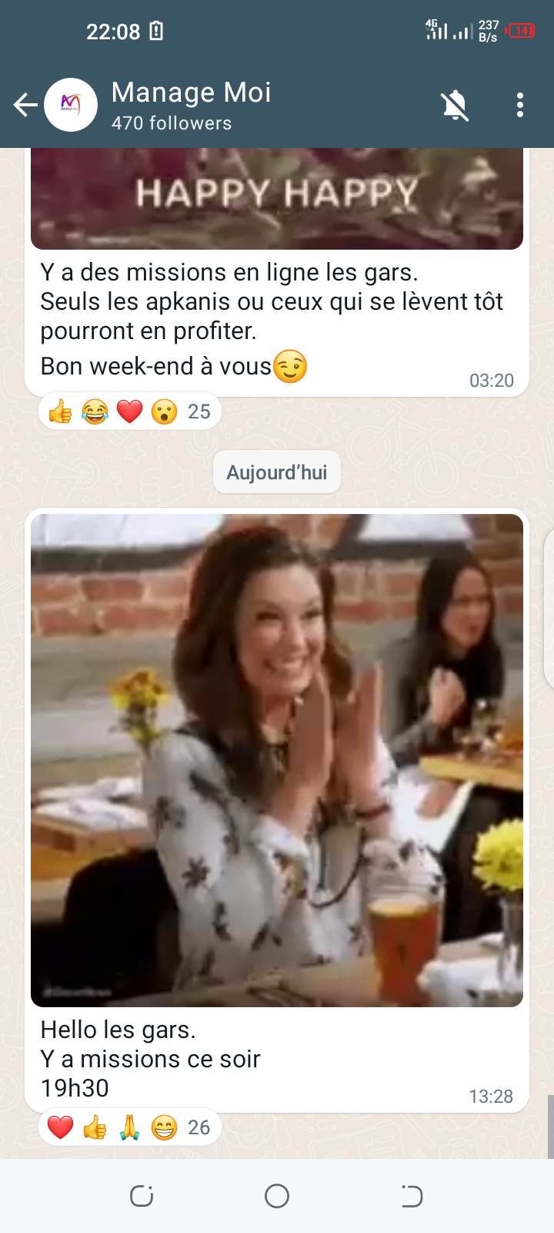Open reactions count 26 details
554x1233 pixels.
[199, 1128]
